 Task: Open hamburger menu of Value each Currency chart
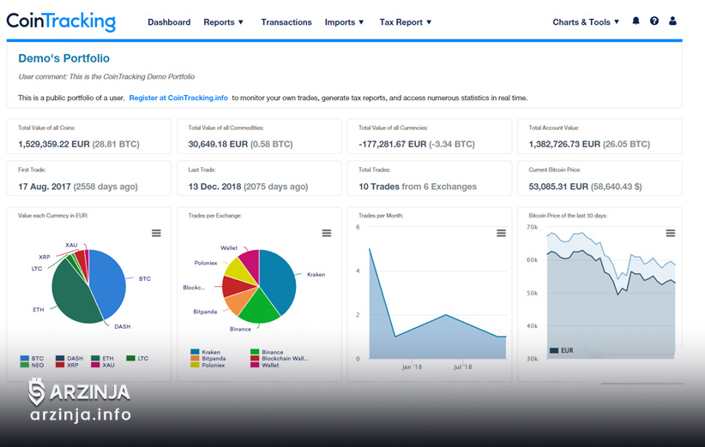(x=156, y=233)
